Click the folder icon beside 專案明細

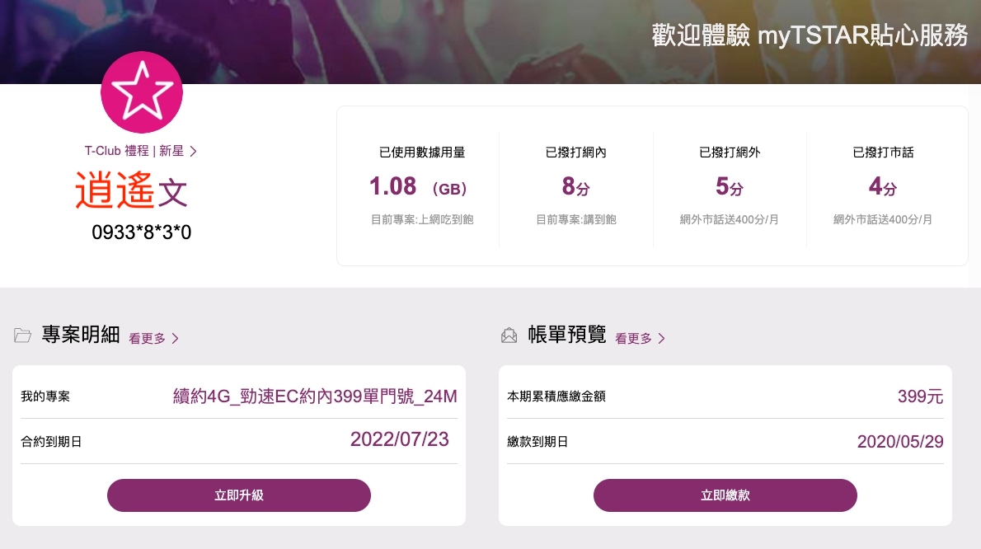(22, 335)
